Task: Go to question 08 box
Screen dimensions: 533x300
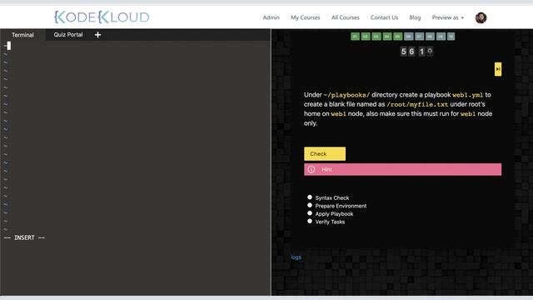Action: coord(430,37)
